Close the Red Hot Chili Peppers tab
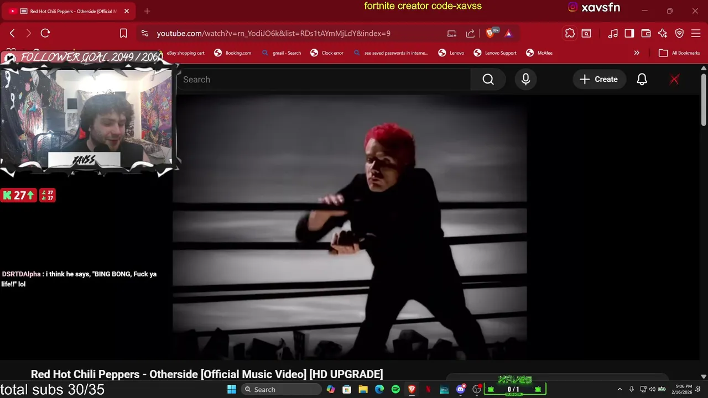This screenshot has width=708, height=398. pos(127,11)
